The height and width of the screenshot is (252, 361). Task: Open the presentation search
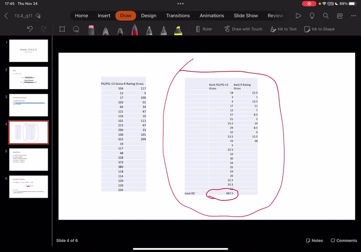[x=325, y=15]
